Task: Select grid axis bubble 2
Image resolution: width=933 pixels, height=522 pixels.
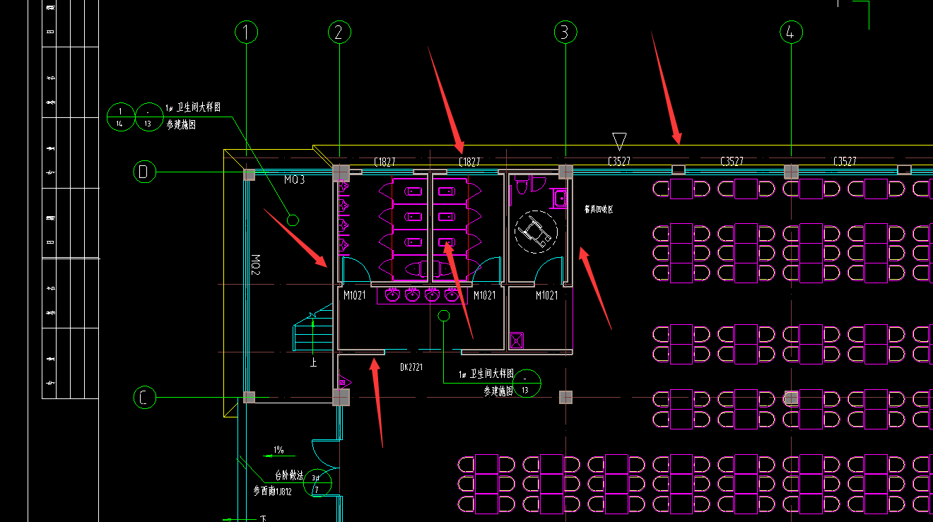Action: 340,32
